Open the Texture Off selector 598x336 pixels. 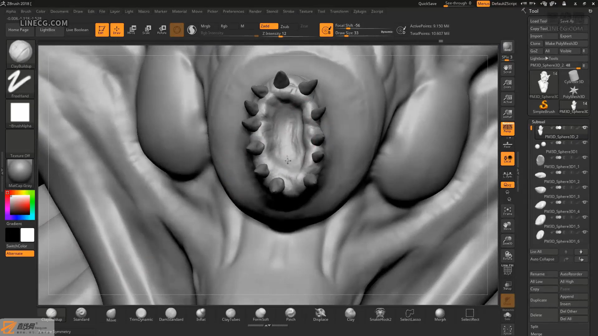pyautogui.click(x=21, y=144)
